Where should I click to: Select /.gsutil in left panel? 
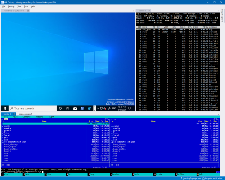56,131
